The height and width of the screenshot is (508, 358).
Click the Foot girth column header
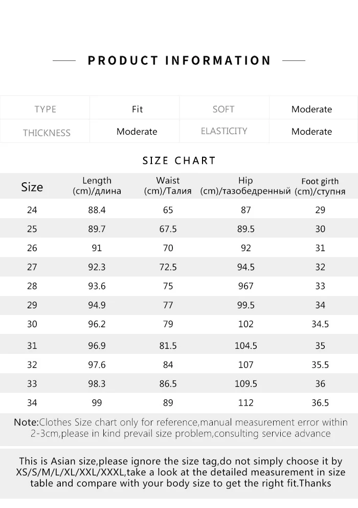coord(320,186)
